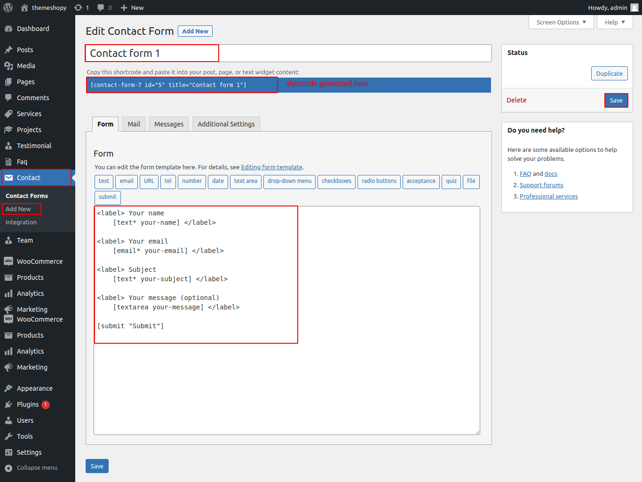This screenshot has width=642, height=482.
Task: Click the Collapse menu icon
Action: 8,468
